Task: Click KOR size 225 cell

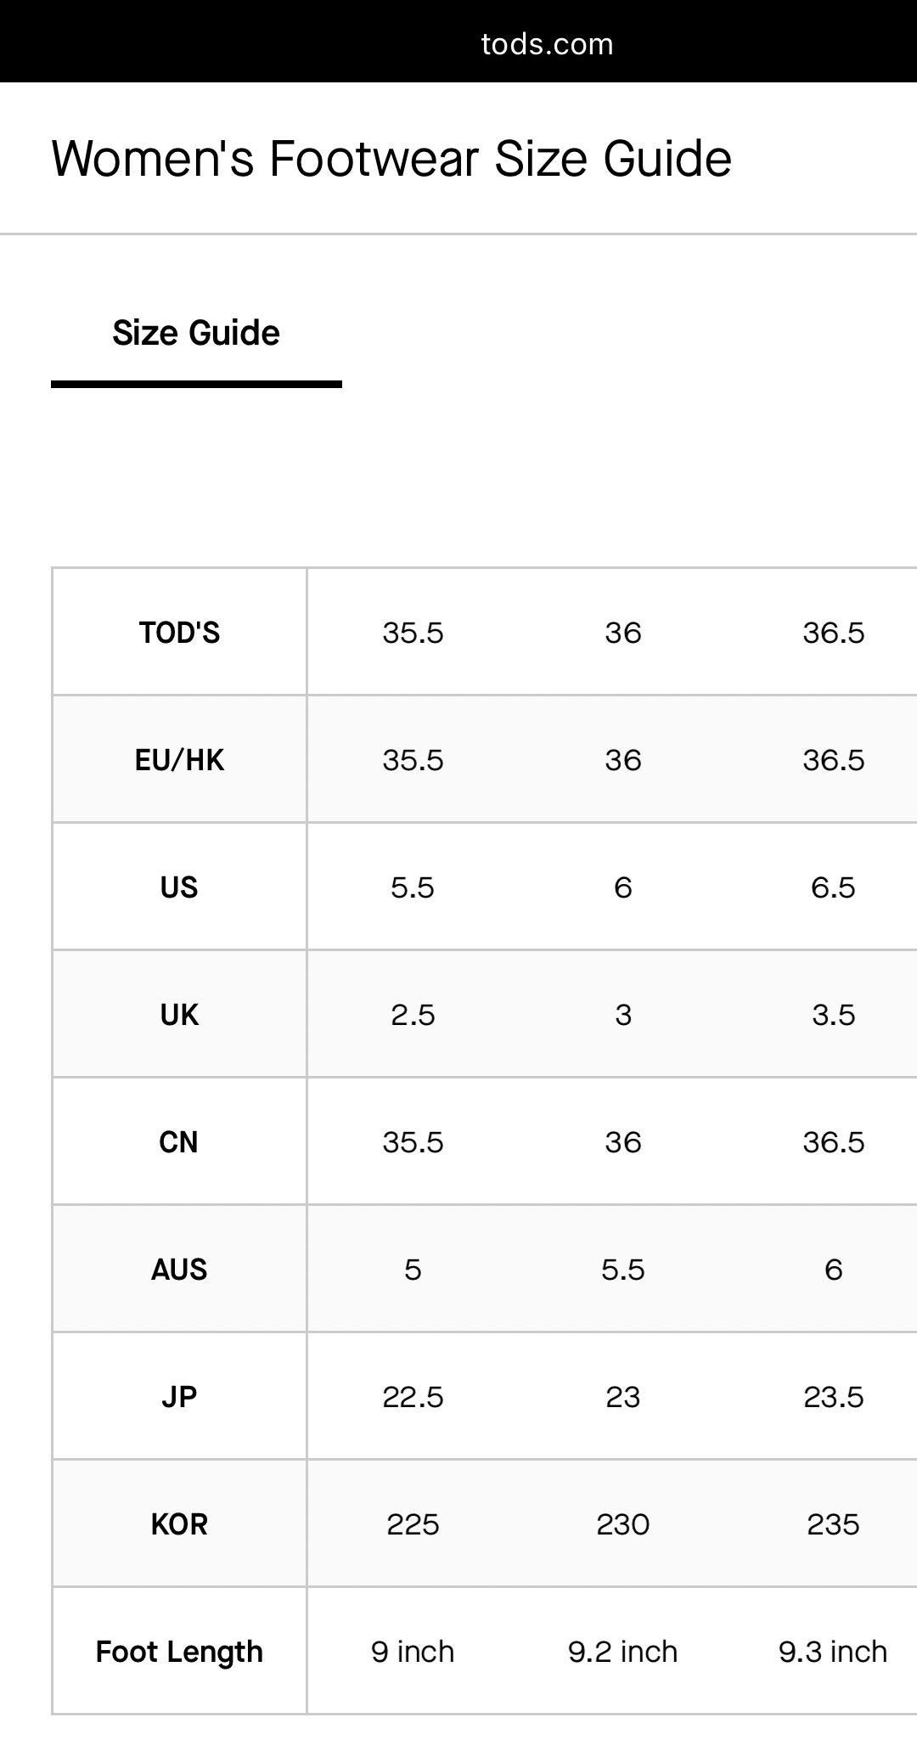Action: [x=413, y=1524]
